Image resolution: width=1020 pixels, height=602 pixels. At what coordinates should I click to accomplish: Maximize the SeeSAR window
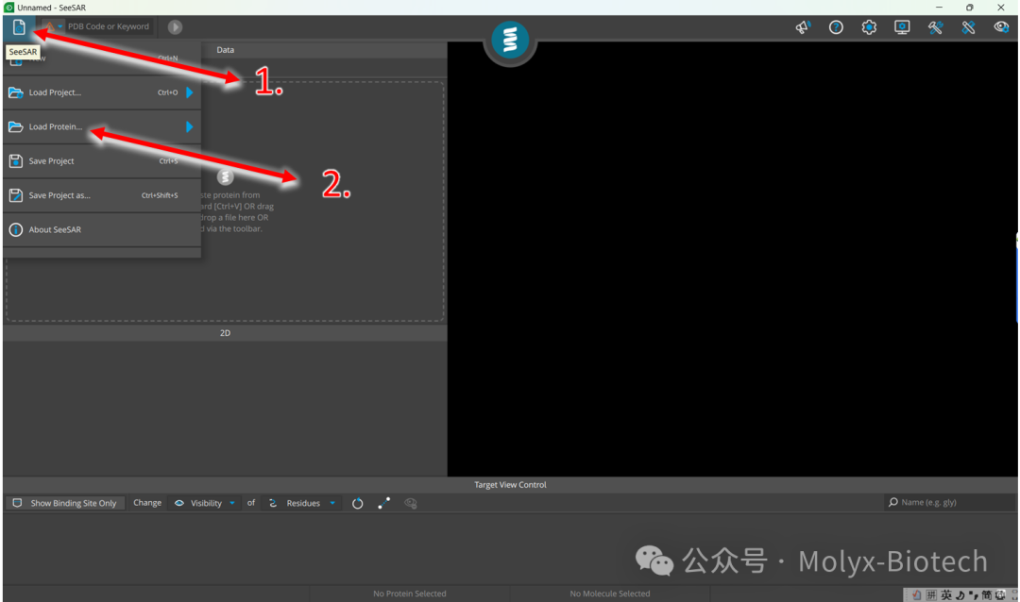point(969,8)
